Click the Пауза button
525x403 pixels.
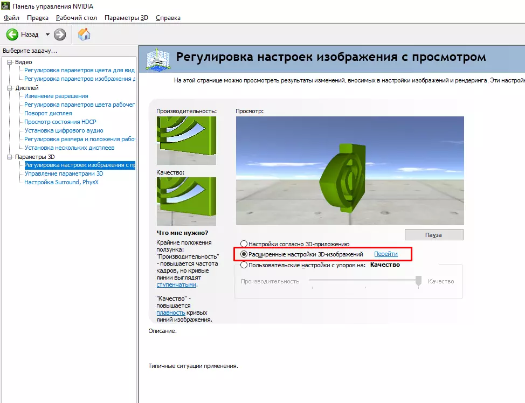tap(434, 235)
